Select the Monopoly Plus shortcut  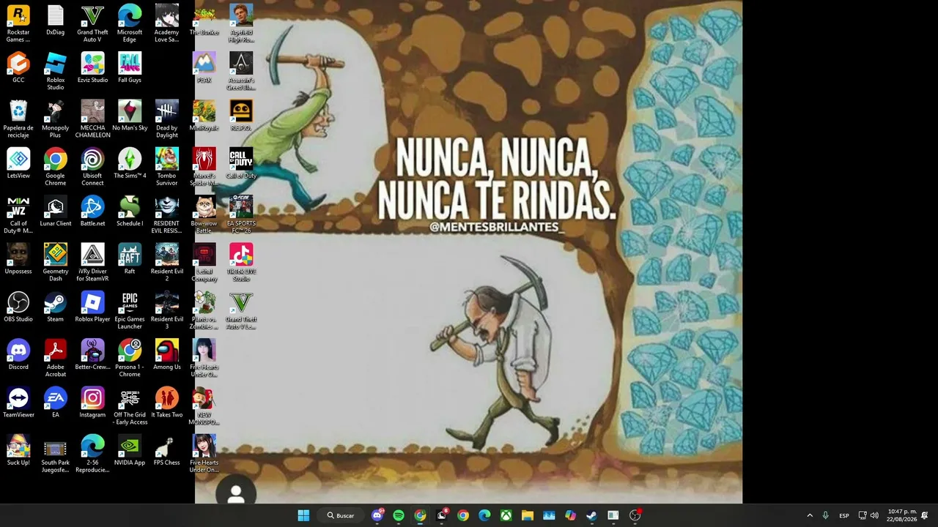point(56,119)
